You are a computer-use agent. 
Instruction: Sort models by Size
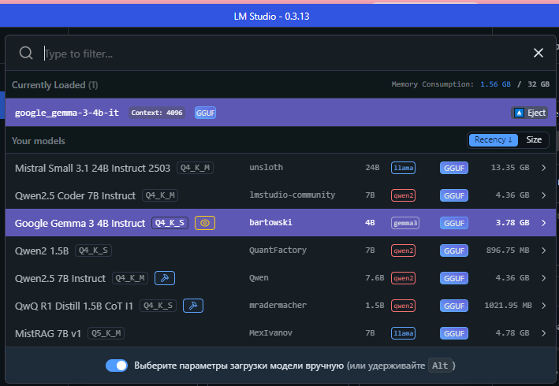(x=534, y=140)
